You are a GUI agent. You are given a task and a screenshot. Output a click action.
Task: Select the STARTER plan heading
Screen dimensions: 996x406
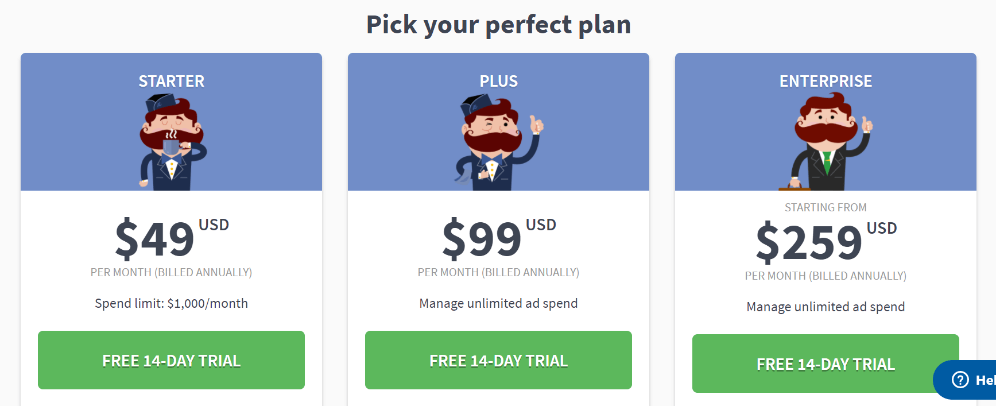click(171, 81)
